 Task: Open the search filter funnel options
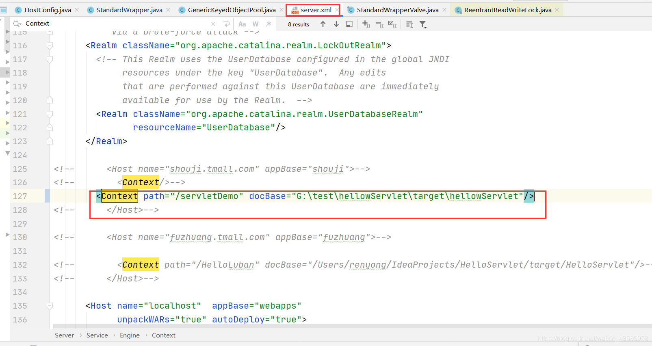[423, 24]
